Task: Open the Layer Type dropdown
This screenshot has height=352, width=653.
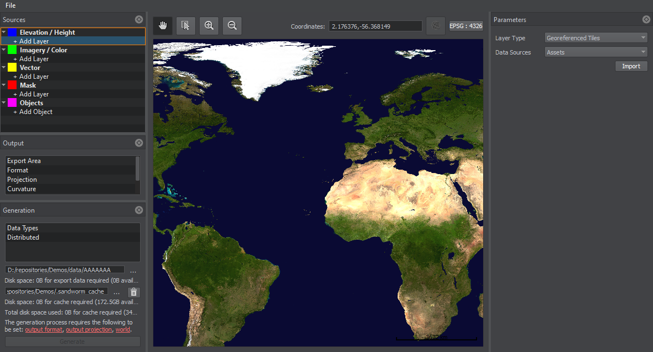Action: point(596,38)
